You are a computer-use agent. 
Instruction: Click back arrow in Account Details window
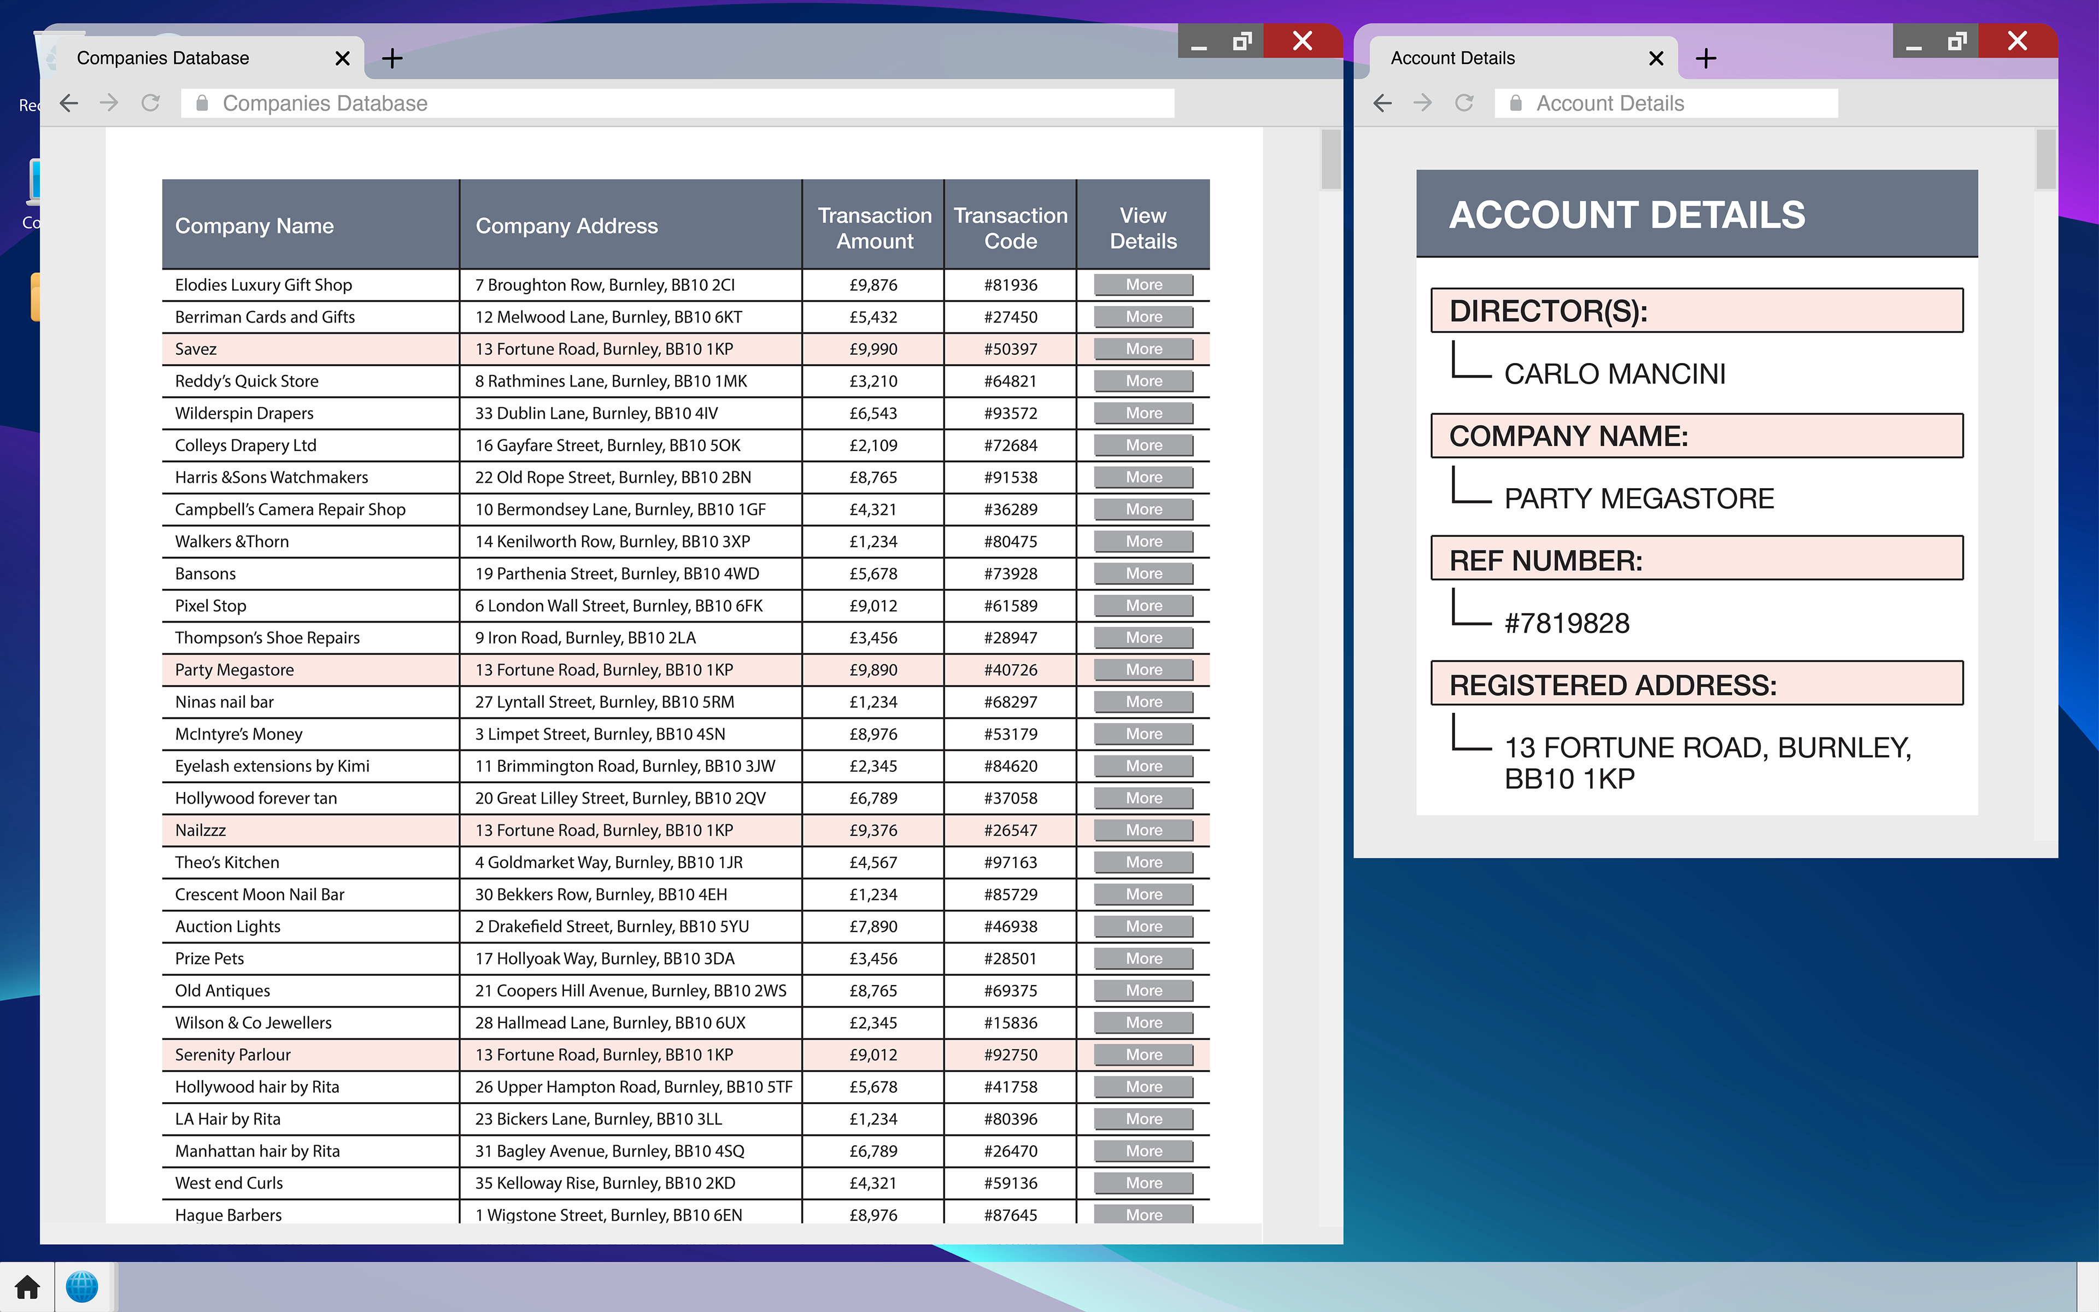click(x=1382, y=103)
